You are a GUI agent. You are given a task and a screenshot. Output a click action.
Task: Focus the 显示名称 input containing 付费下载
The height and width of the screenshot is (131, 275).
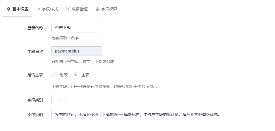pos(77,28)
